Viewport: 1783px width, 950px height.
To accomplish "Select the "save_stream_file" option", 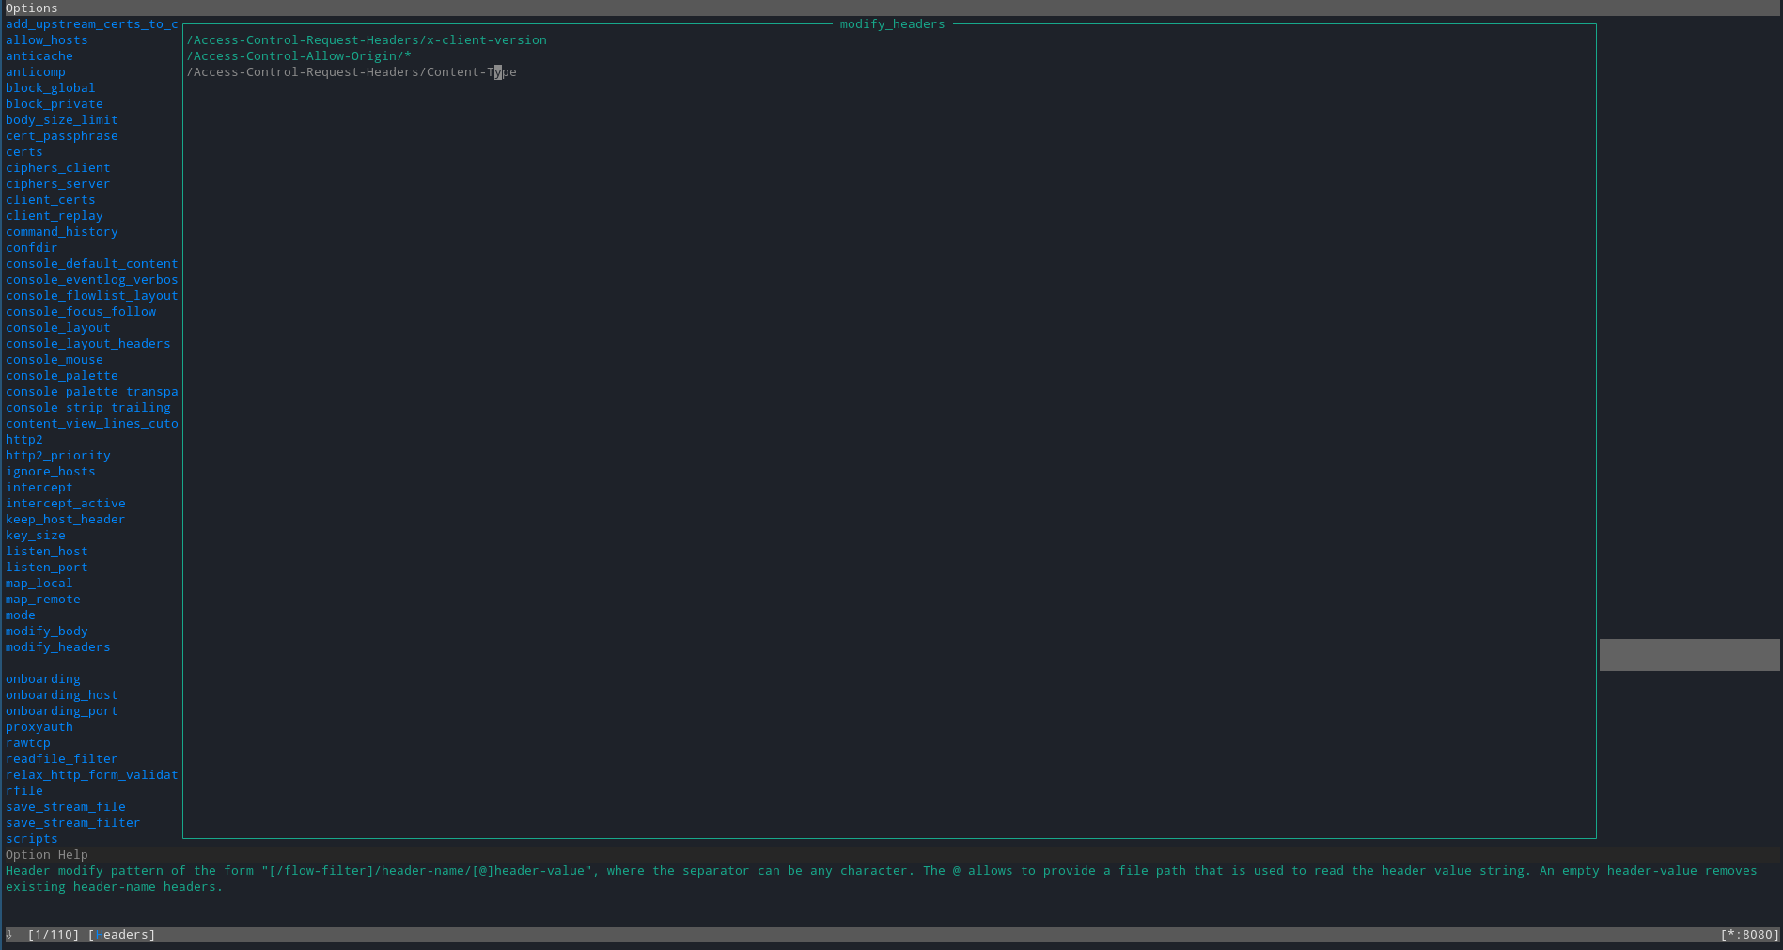I will coord(66,806).
